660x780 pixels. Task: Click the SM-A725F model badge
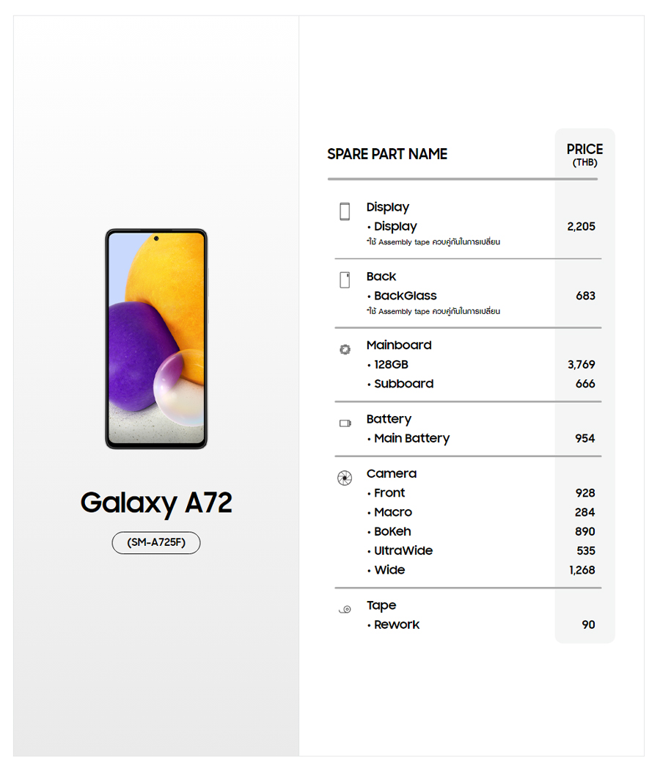[x=156, y=543]
